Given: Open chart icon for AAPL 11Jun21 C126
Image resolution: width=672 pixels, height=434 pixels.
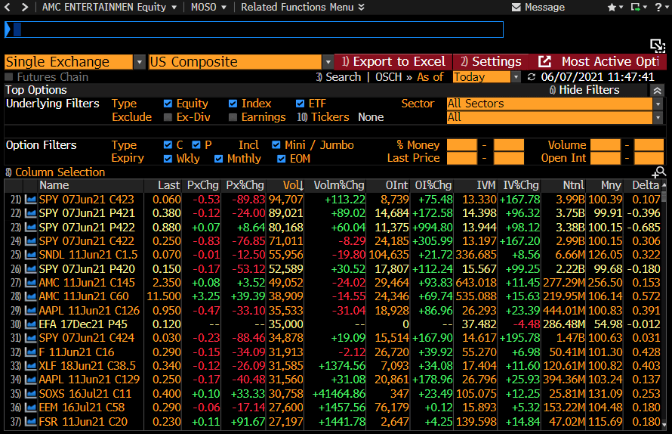Looking at the screenshot, I should (30, 310).
